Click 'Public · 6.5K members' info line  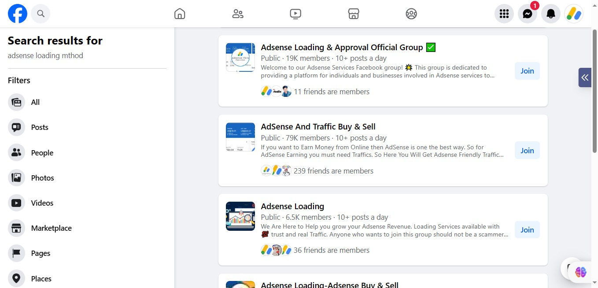click(x=325, y=217)
